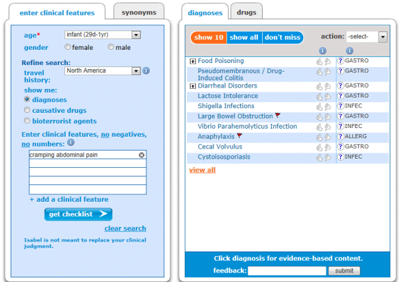Click the clear search link
Viewport: 399px width, 282px height.
125,228
